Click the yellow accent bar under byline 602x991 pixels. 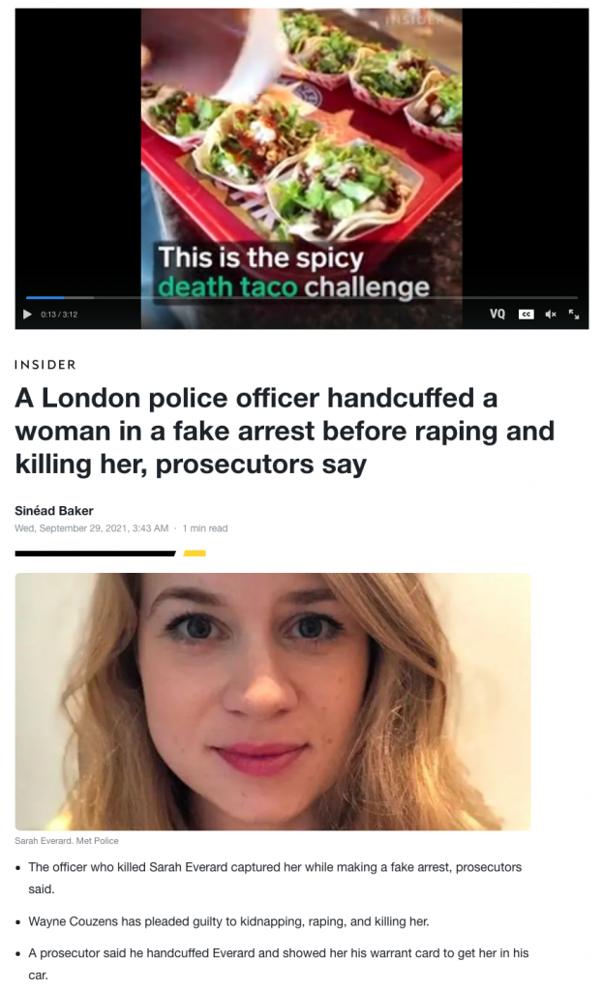(x=195, y=554)
